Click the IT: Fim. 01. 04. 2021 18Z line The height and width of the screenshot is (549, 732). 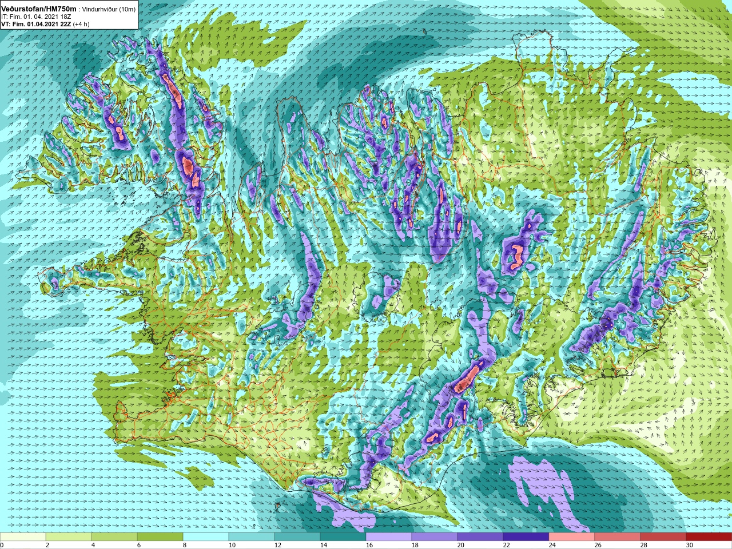(35, 17)
